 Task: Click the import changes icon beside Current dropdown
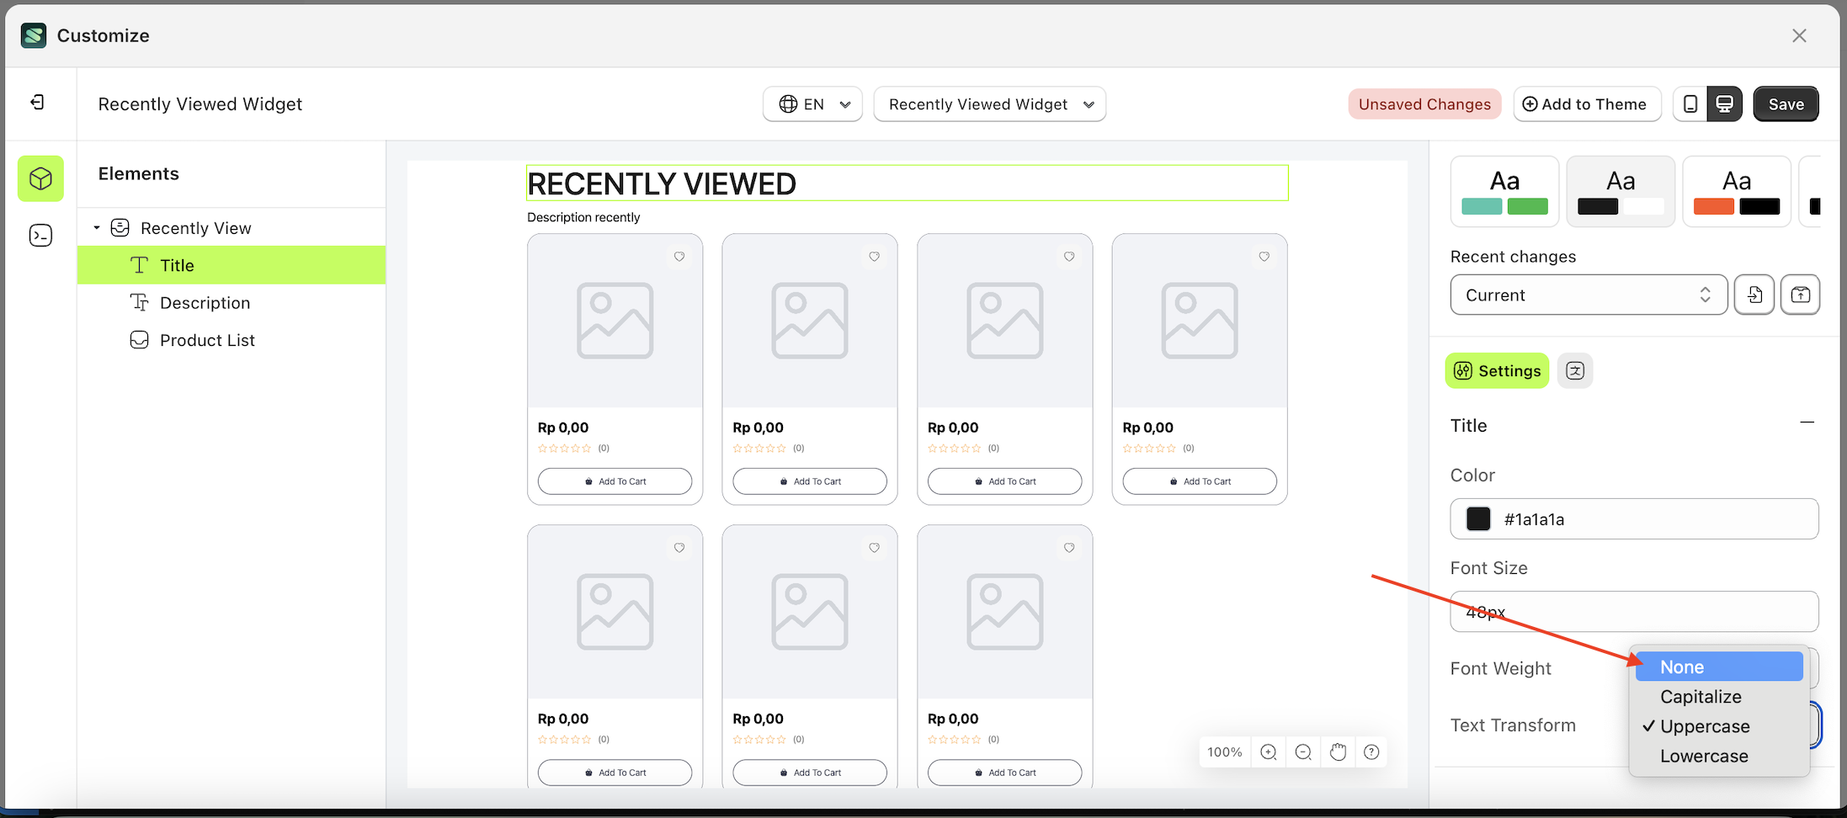[1755, 295]
